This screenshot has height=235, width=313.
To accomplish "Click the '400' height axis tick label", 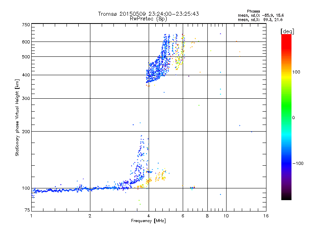I will [26, 75].
